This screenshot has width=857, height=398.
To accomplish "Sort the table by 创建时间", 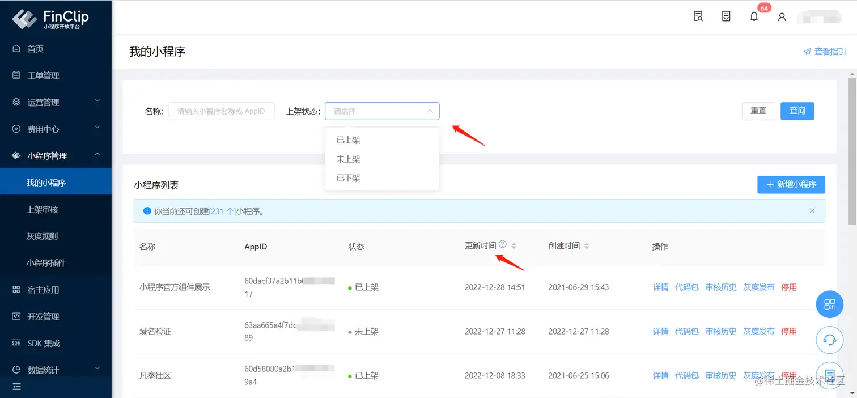I will point(586,246).
